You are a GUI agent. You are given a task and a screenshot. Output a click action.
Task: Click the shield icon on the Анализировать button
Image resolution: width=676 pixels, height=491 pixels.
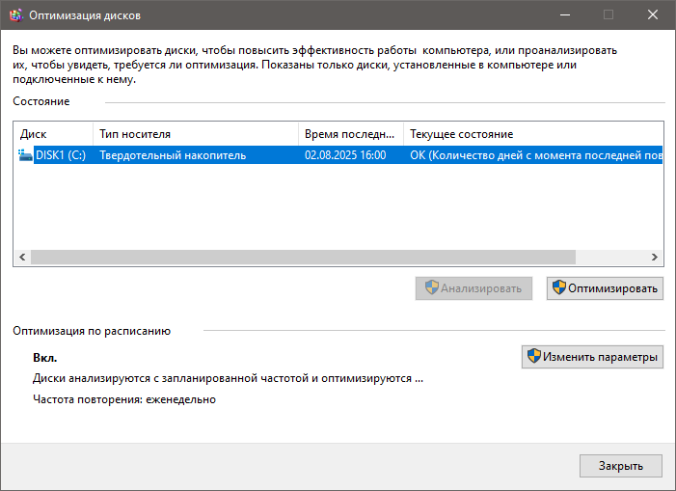pos(431,287)
